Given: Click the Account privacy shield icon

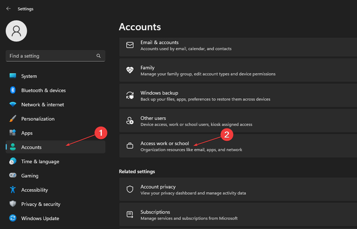Looking at the screenshot, I should click(130, 189).
